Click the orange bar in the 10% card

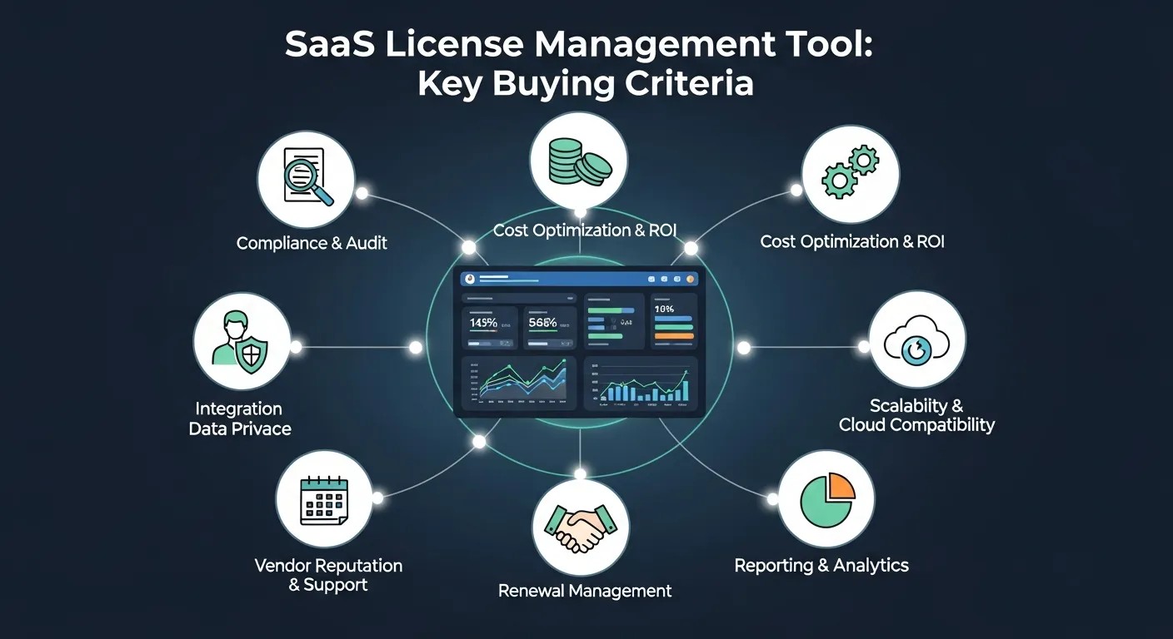pos(675,336)
